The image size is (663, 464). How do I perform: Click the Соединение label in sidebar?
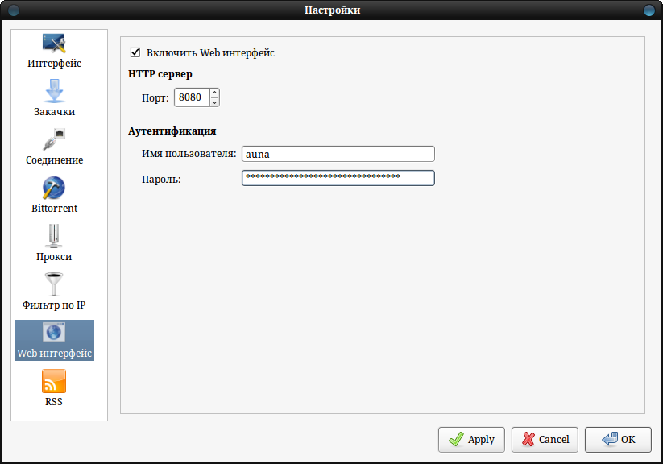(54, 159)
